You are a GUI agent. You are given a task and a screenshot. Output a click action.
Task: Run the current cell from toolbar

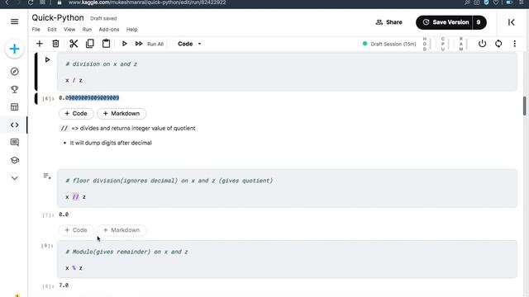pyautogui.click(x=124, y=44)
